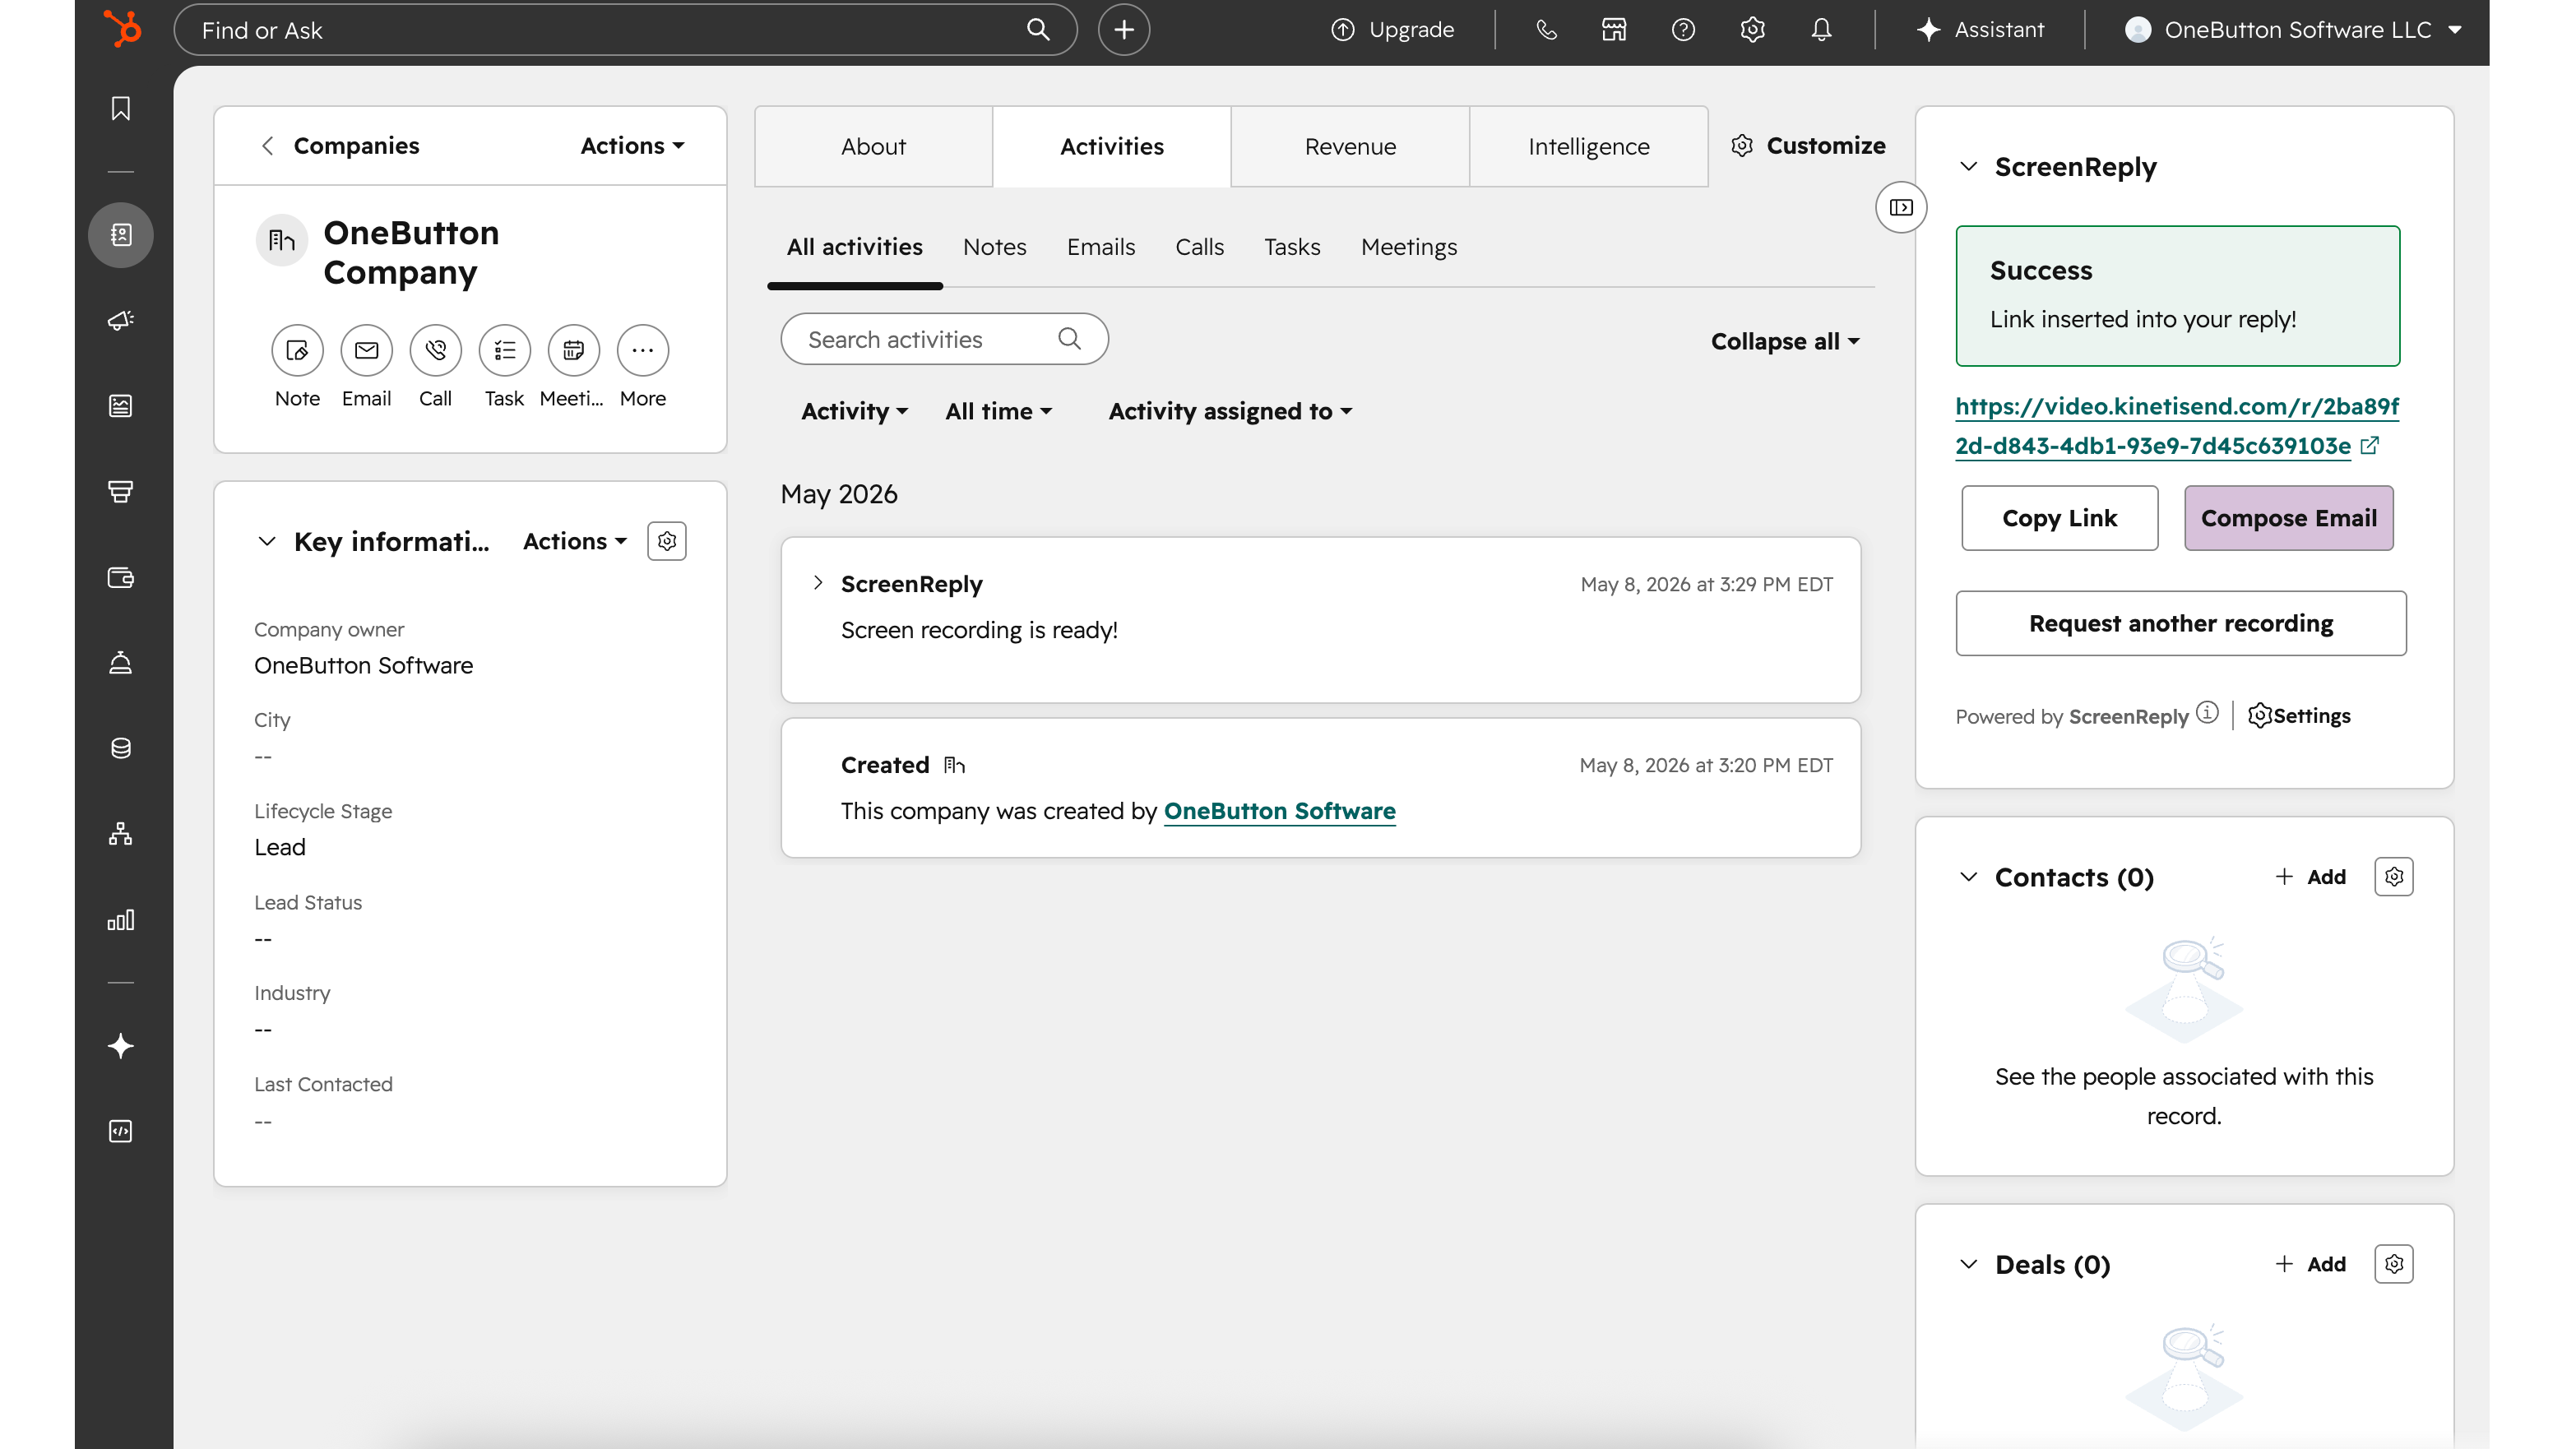The width and height of the screenshot is (2576, 1449).
Task: Open the OneButton Software creator link
Action: [1279, 811]
